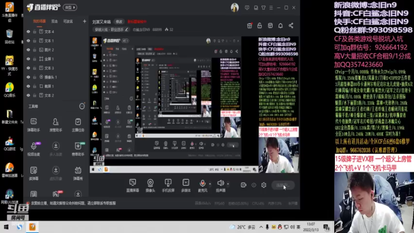This screenshot has width=414, height=233.
Task: Open the mode dropdown beside the 直播伴侣 logo
Action: tap(70, 7)
